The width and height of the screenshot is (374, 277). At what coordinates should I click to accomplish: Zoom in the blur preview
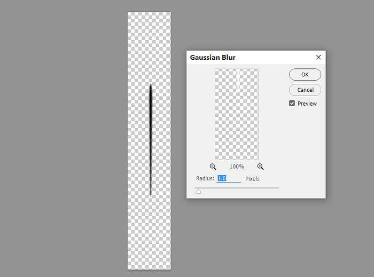point(260,167)
